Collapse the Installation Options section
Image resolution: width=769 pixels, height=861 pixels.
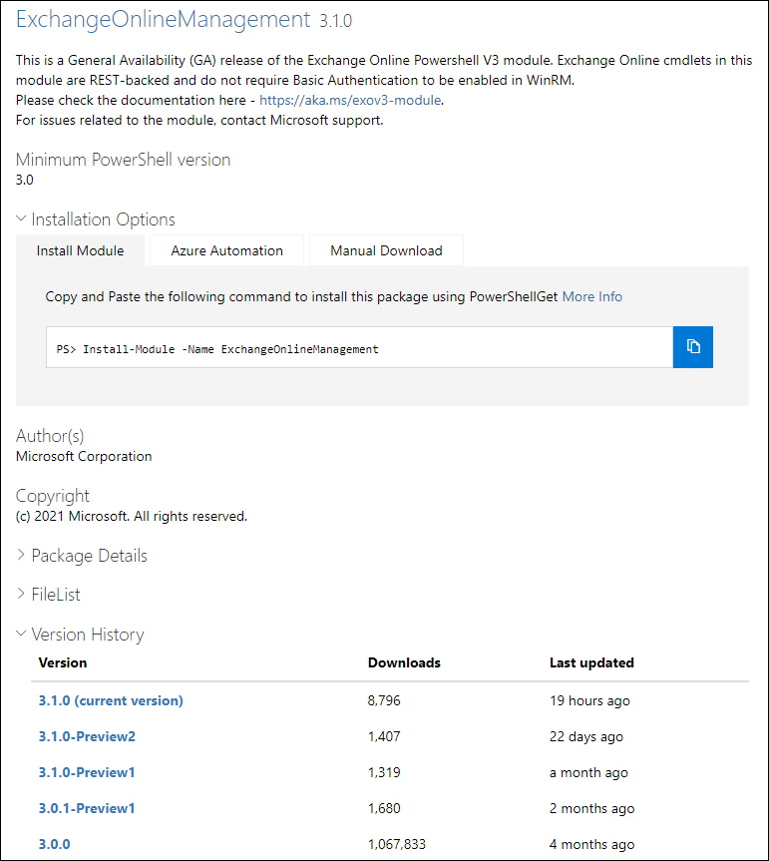(96, 219)
